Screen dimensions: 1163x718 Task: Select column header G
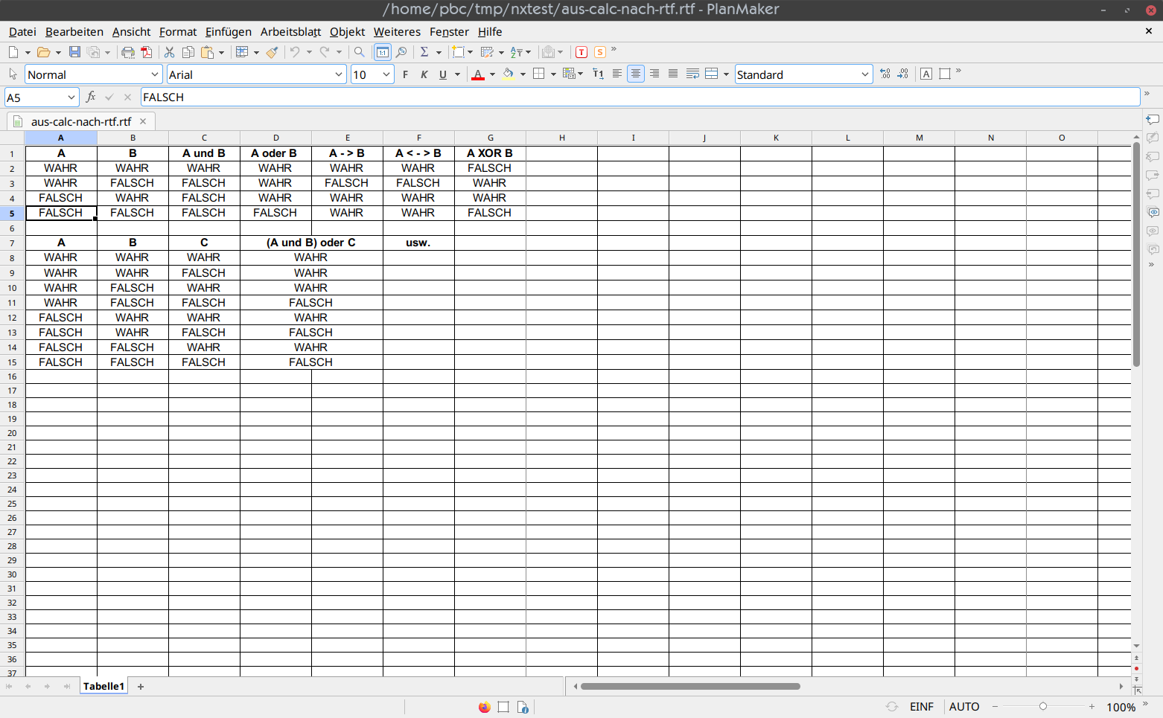(x=490, y=138)
